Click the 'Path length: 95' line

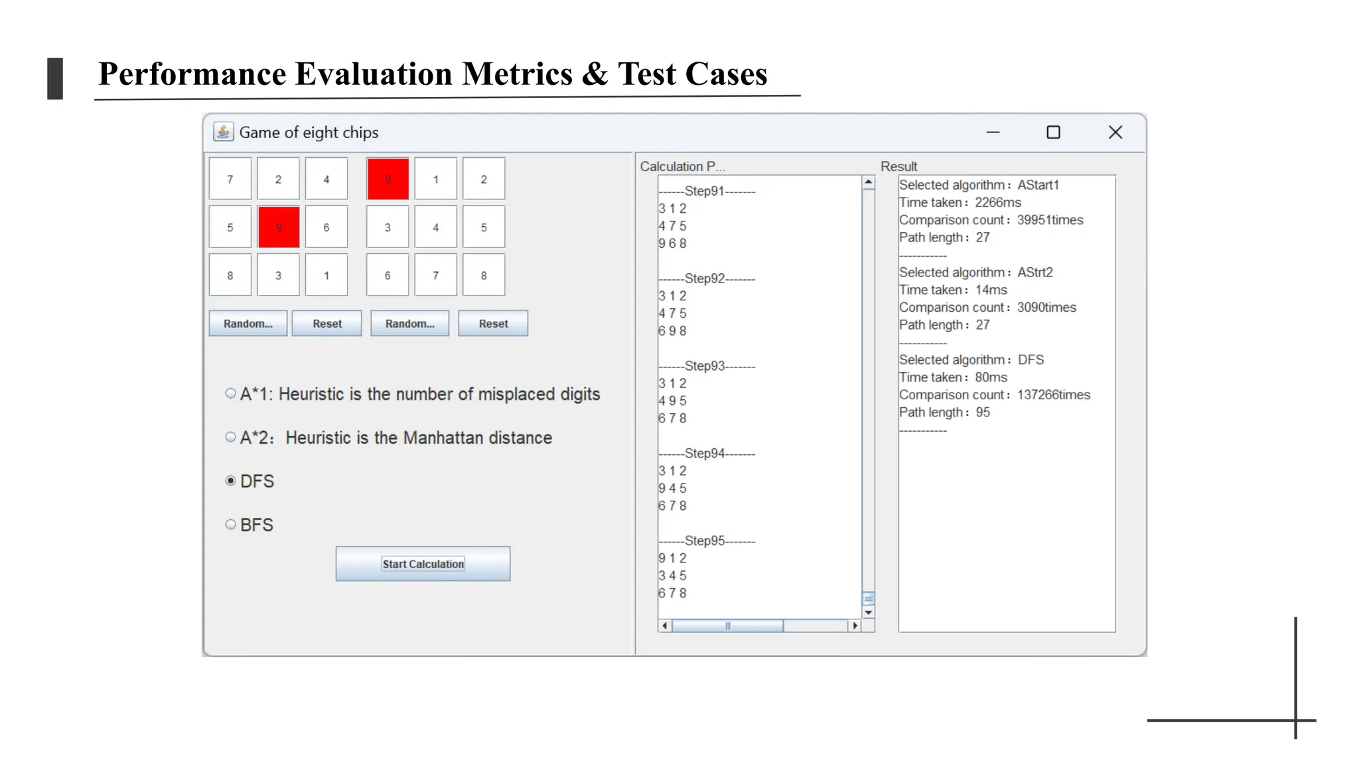pos(944,412)
